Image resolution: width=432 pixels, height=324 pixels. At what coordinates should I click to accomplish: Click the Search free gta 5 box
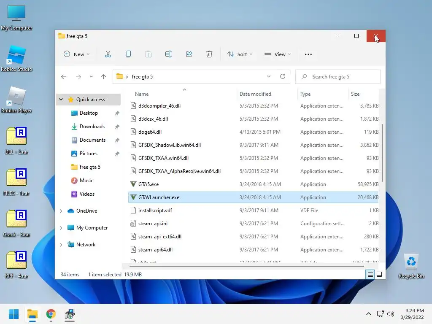pos(338,77)
